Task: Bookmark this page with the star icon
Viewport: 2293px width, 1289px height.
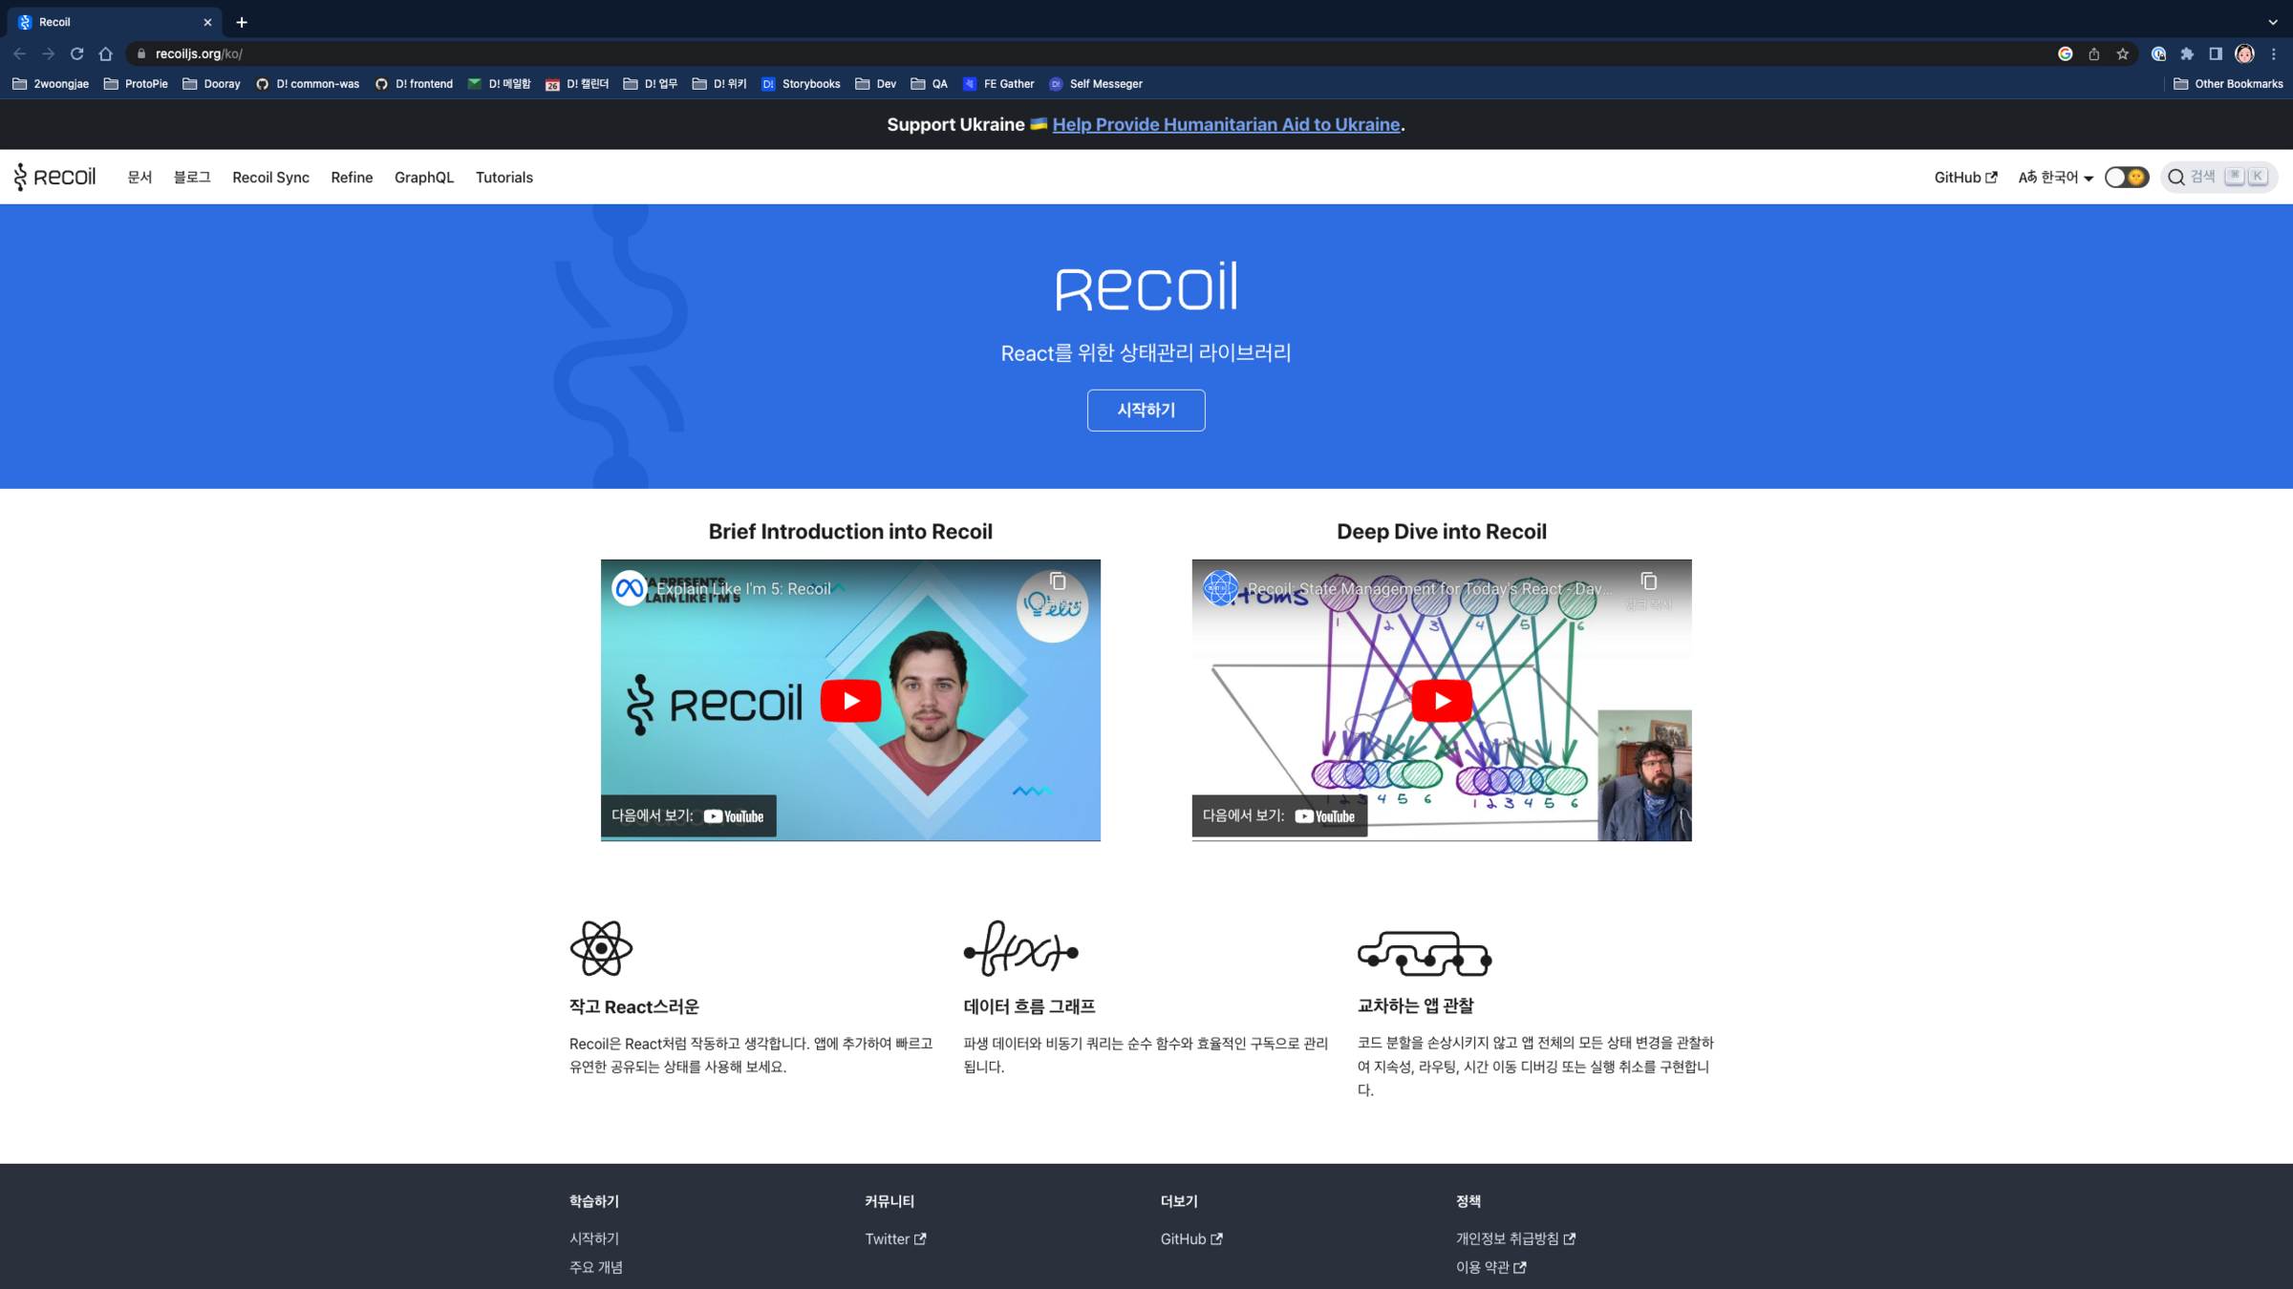Action: click(2122, 53)
